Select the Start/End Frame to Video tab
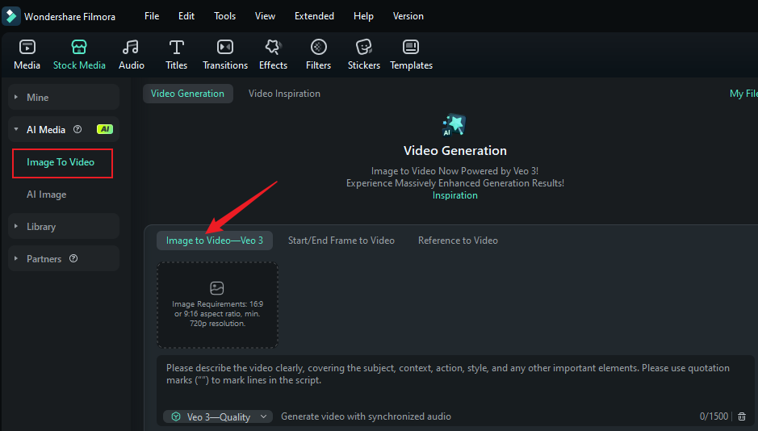This screenshot has height=431, width=758. coord(341,241)
